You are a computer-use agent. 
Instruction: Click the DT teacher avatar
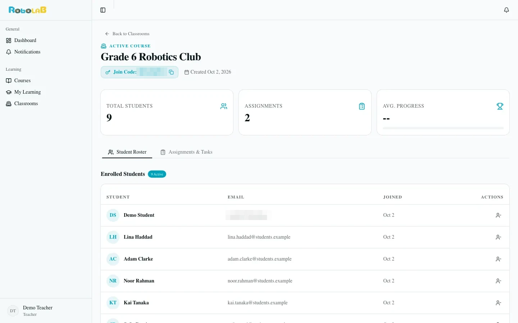coord(13,311)
